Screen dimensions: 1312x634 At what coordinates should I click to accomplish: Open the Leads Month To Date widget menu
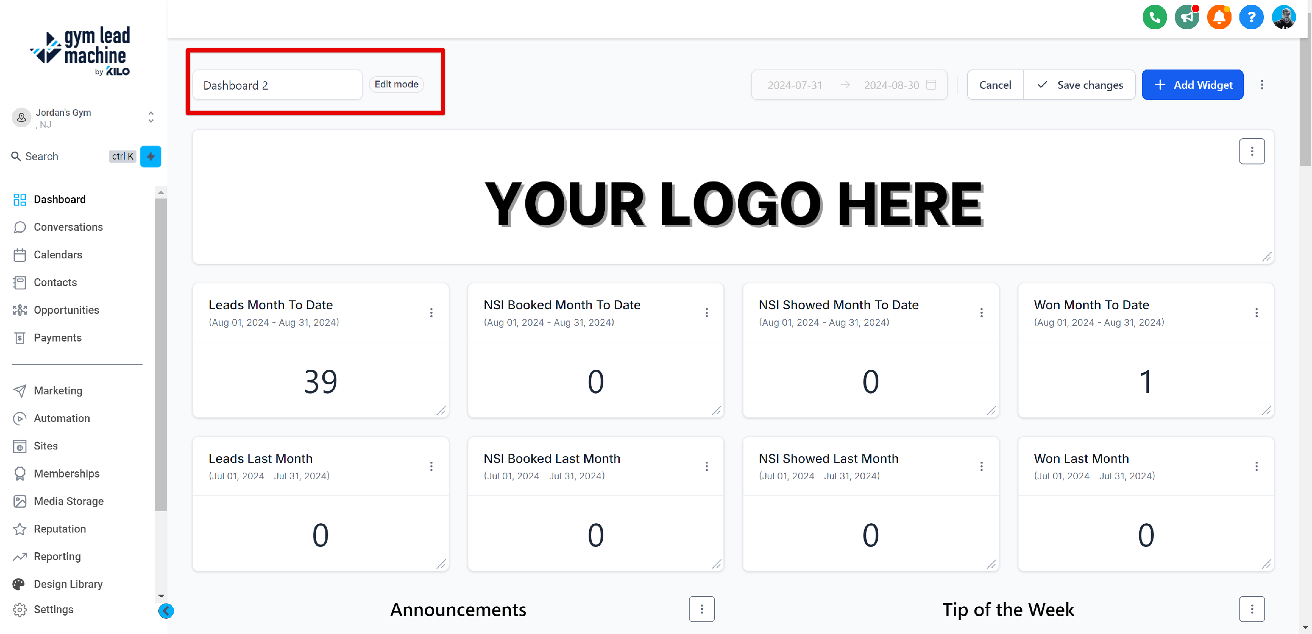[431, 313]
